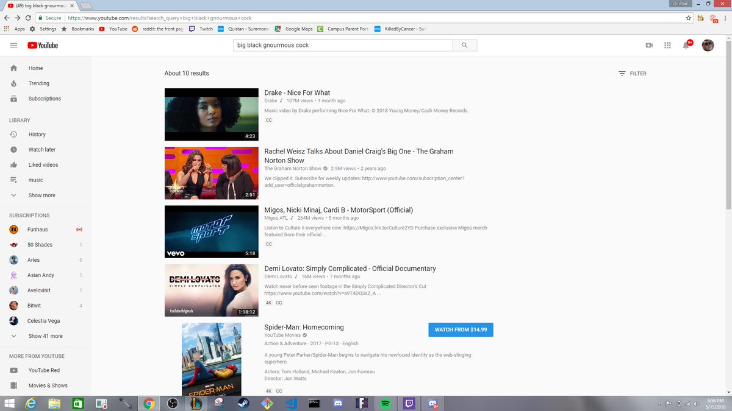The width and height of the screenshot is (732, 411).
Task: Open the FILTER options
Action: click(632, 74)
